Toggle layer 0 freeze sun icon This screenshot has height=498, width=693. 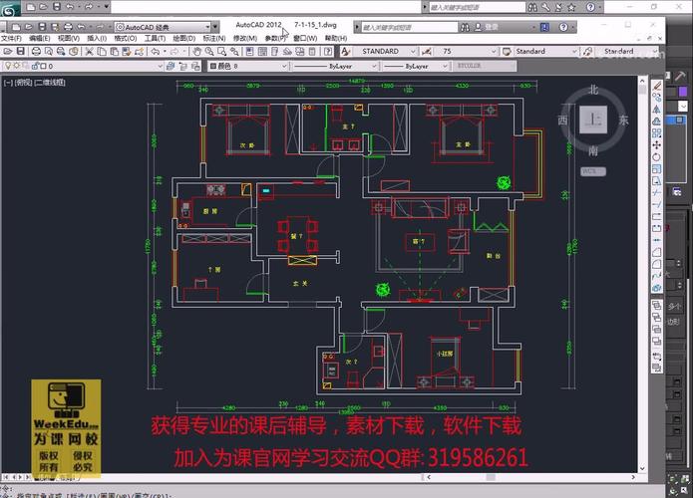pos(16,66)
